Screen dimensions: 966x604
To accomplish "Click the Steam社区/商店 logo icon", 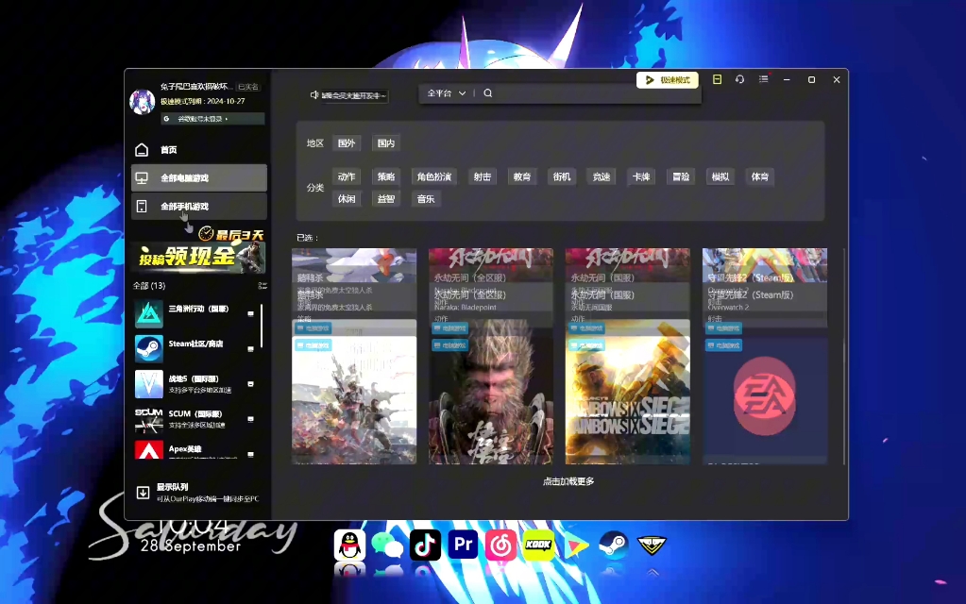I will (x=149, y=348).
